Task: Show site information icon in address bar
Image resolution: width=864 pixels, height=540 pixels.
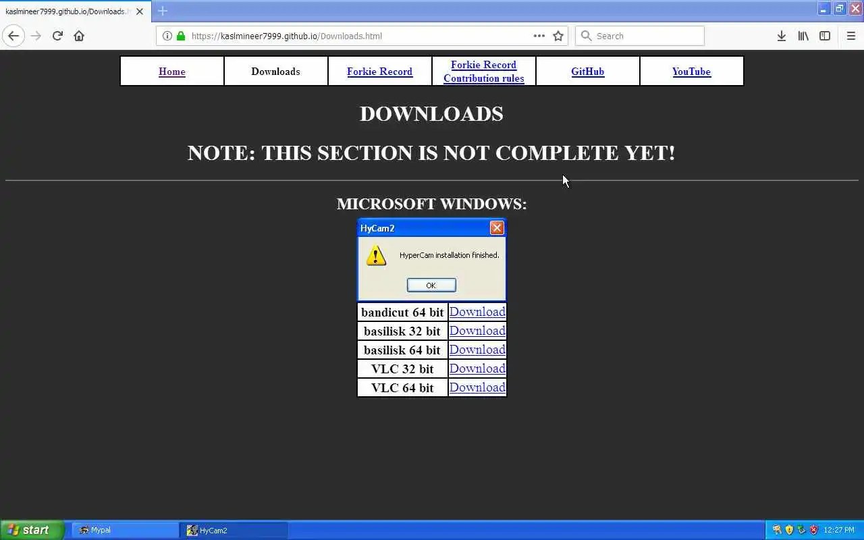Action: [167, 36]
